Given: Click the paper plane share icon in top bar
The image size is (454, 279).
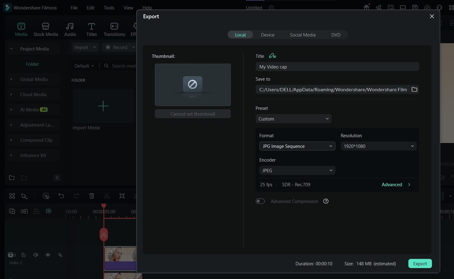Looking at the screenshot, I should (379, 7).
